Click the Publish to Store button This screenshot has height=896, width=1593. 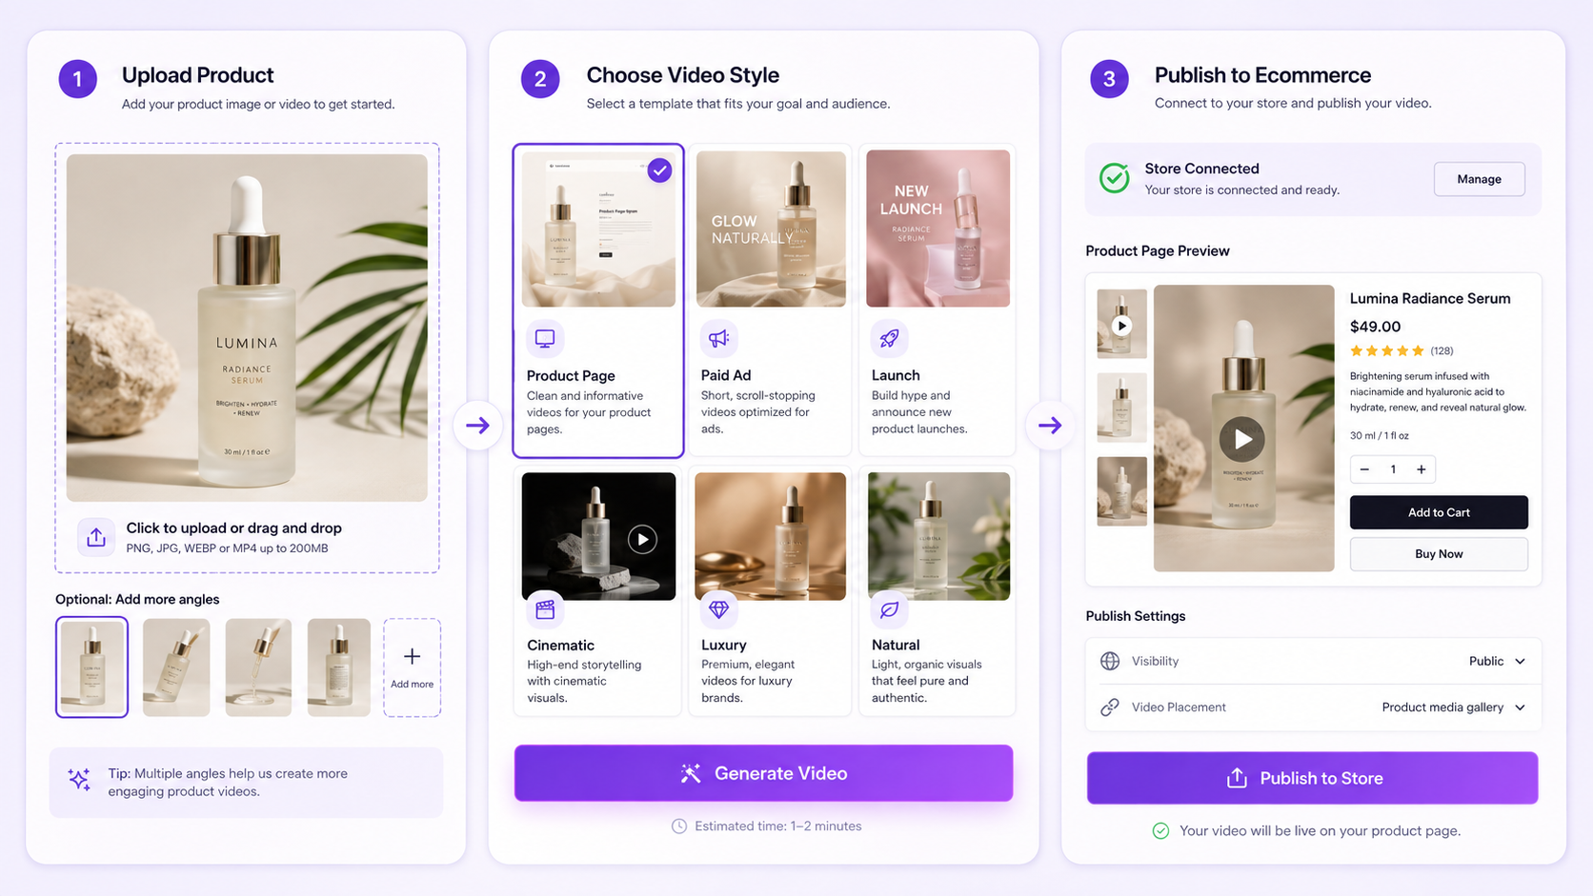point(1312,778)
